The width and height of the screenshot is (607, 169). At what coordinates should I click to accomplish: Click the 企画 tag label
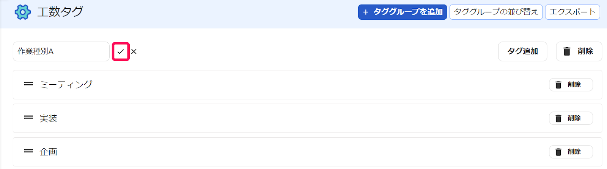pos(48,152)
